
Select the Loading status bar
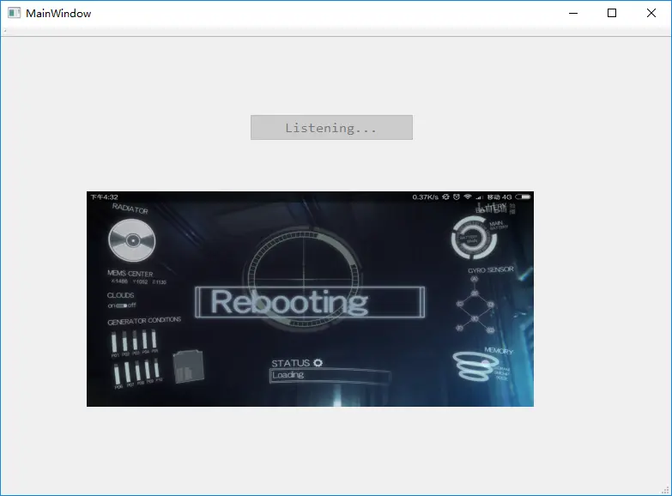(x=330, y=376)
